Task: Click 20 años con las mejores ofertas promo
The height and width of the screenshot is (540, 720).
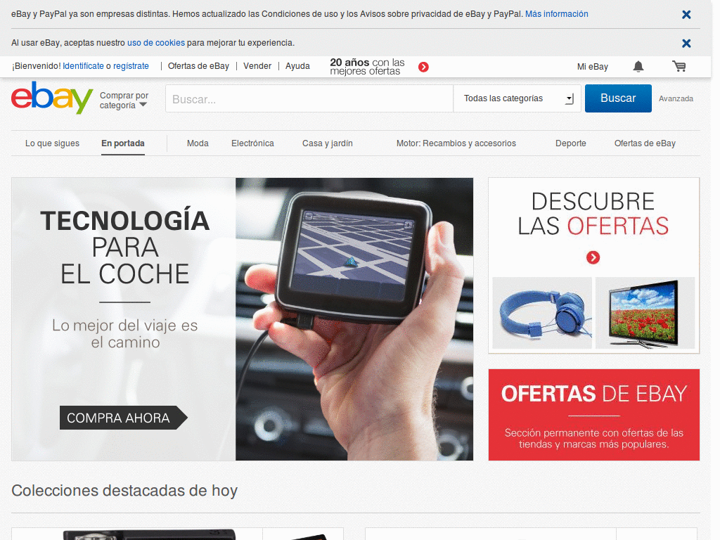Action: click(367, 67)
